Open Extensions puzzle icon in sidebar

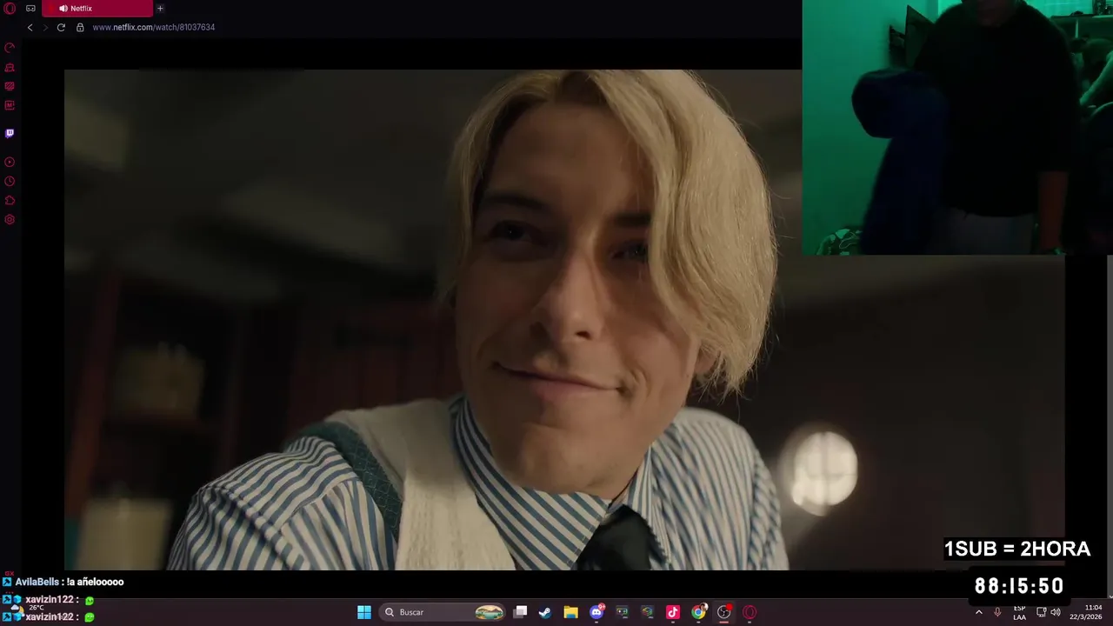point(10,200)
